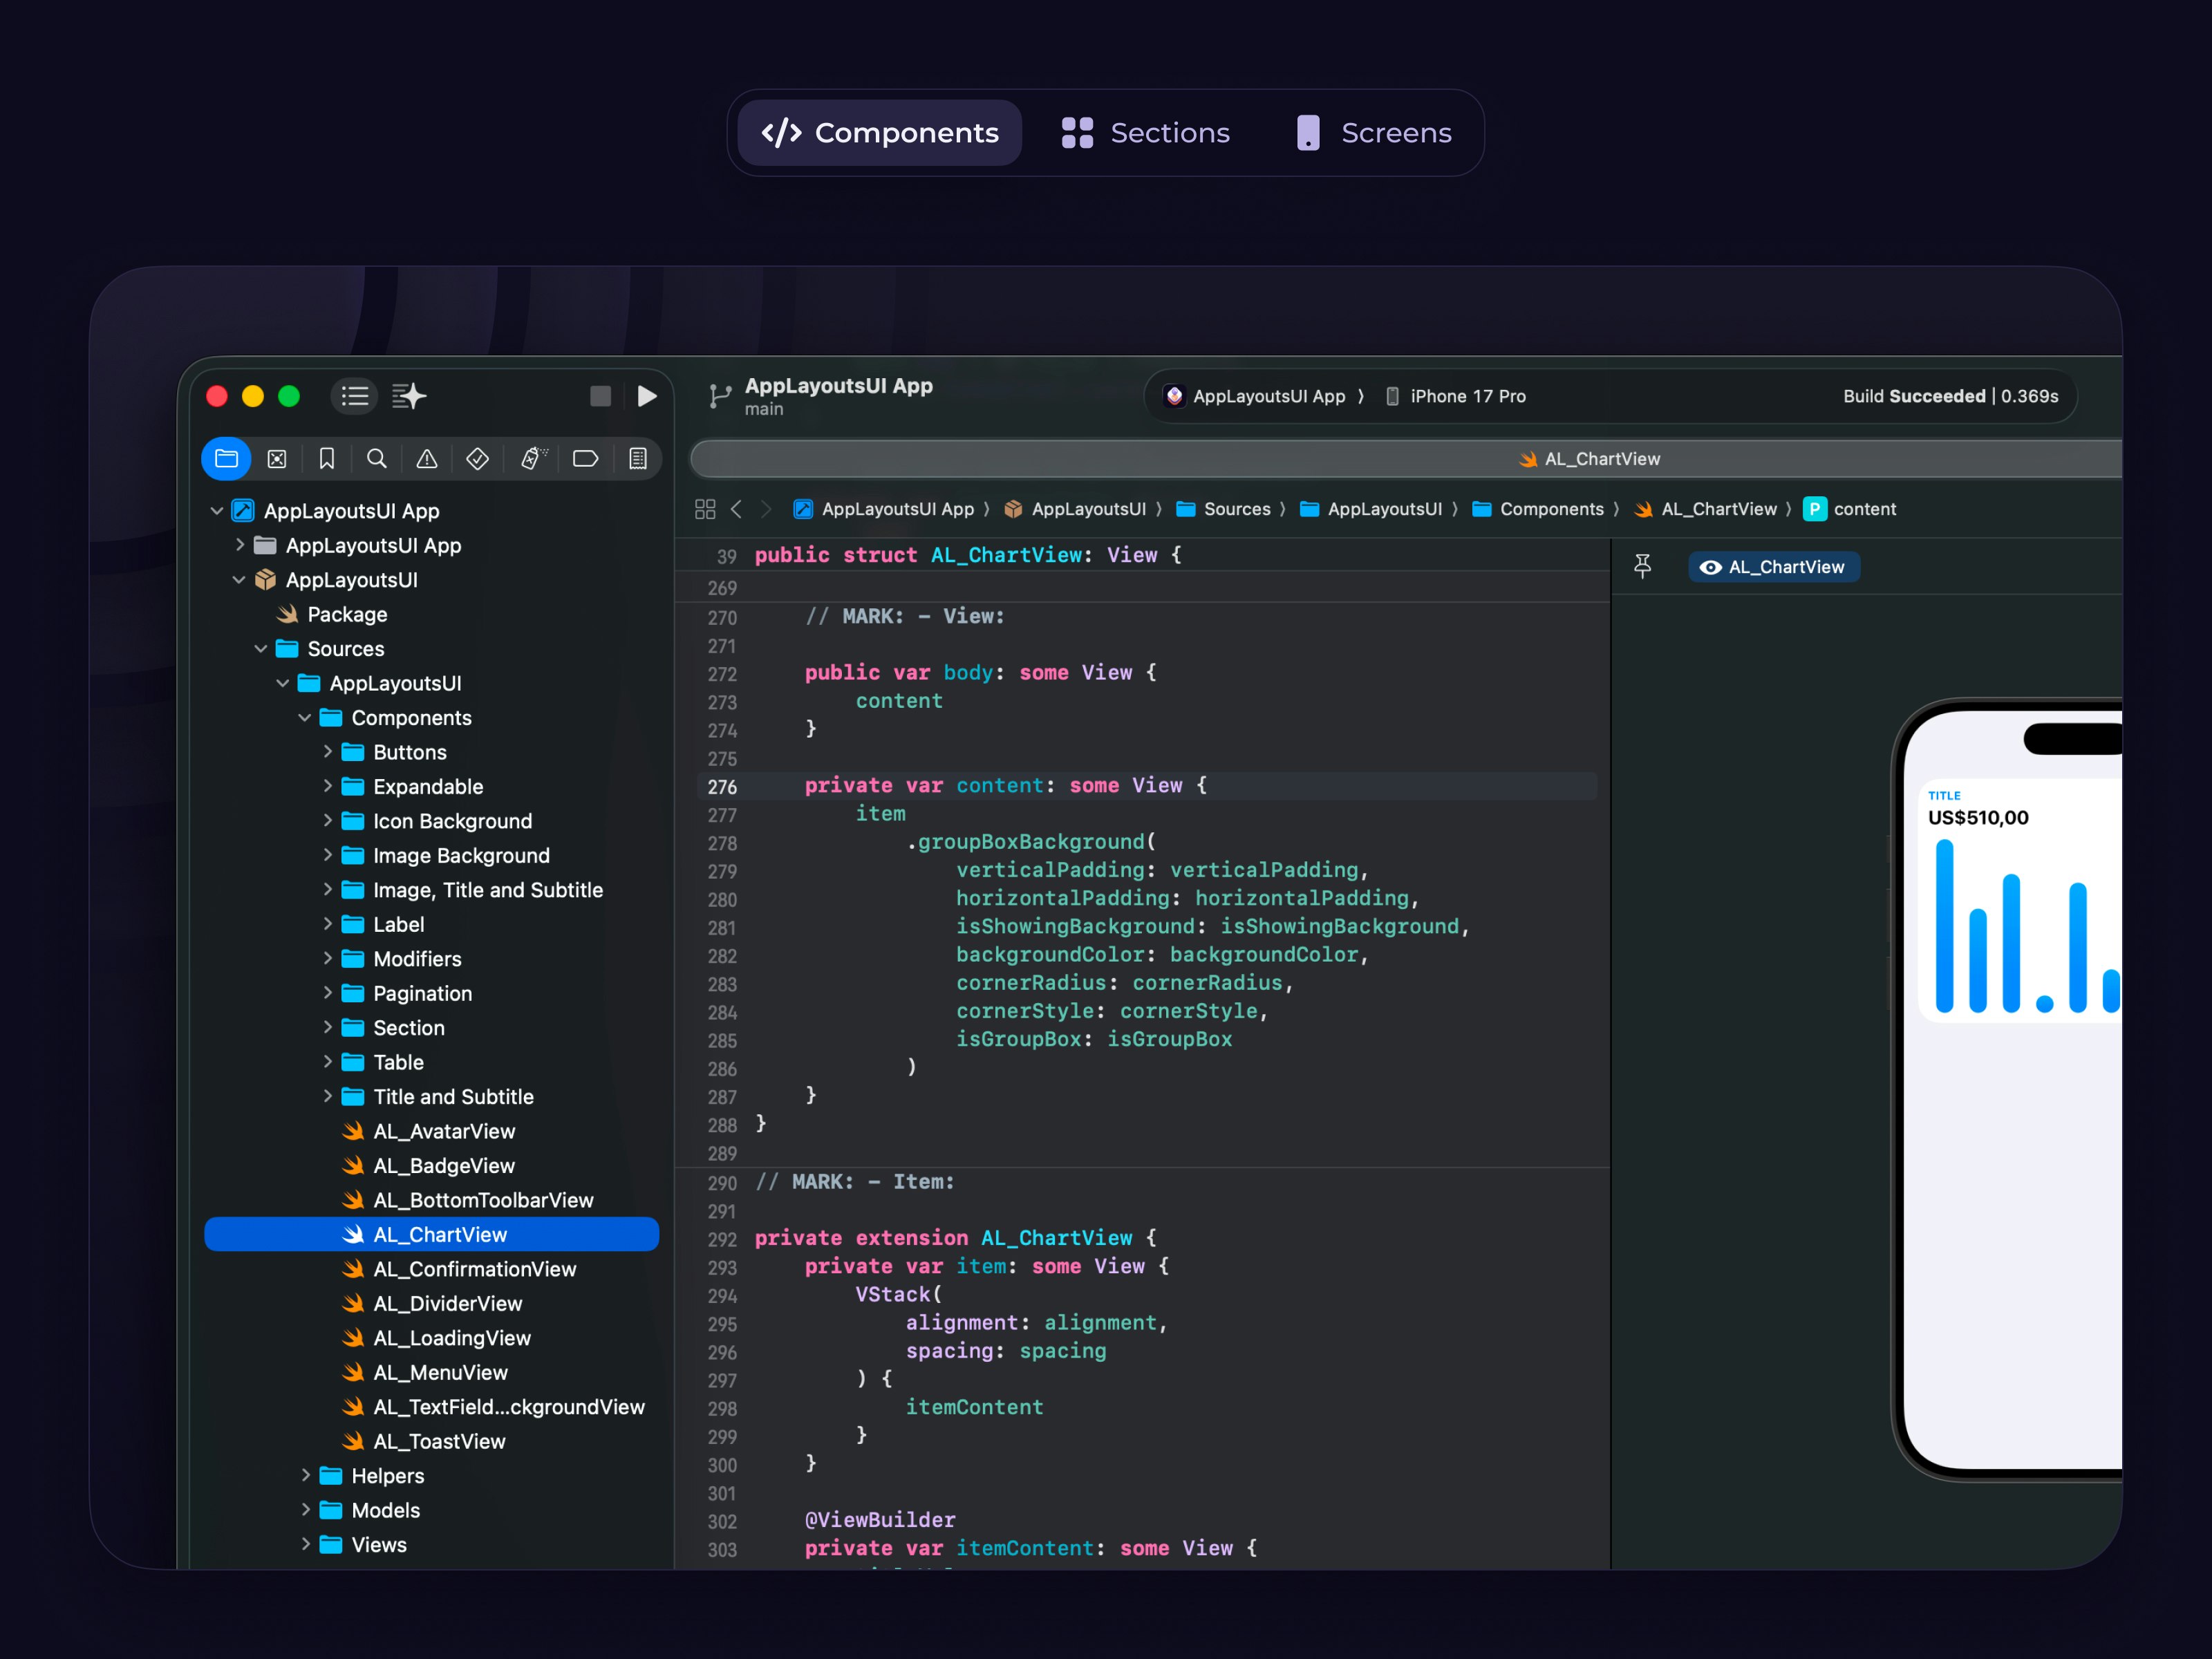The width and height of the screenshot is (2212, 1659).
Task: Click Sources in the breadcrumb bar
Action: click(x=1236, y=509)
